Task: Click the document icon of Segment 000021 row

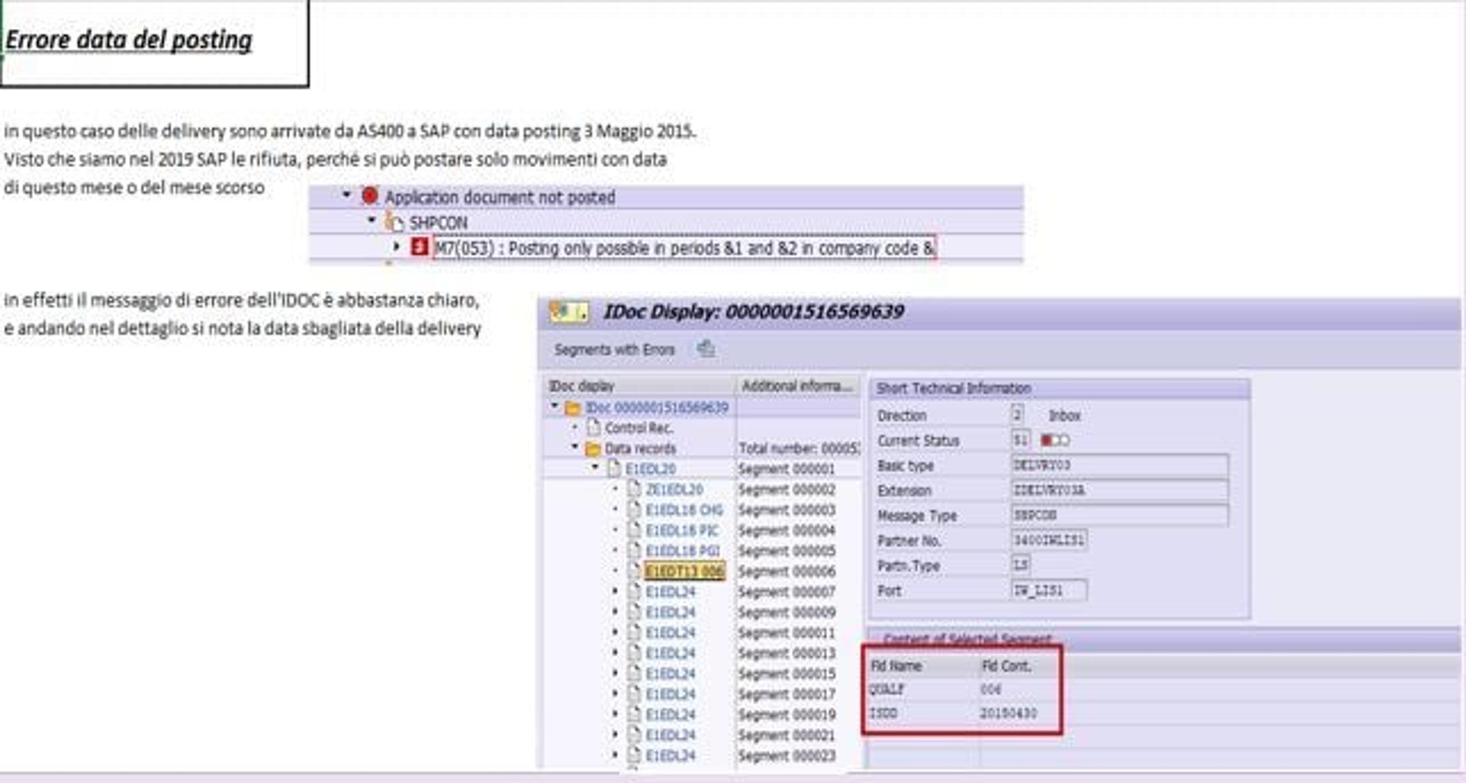Action: tap(635, 735)
